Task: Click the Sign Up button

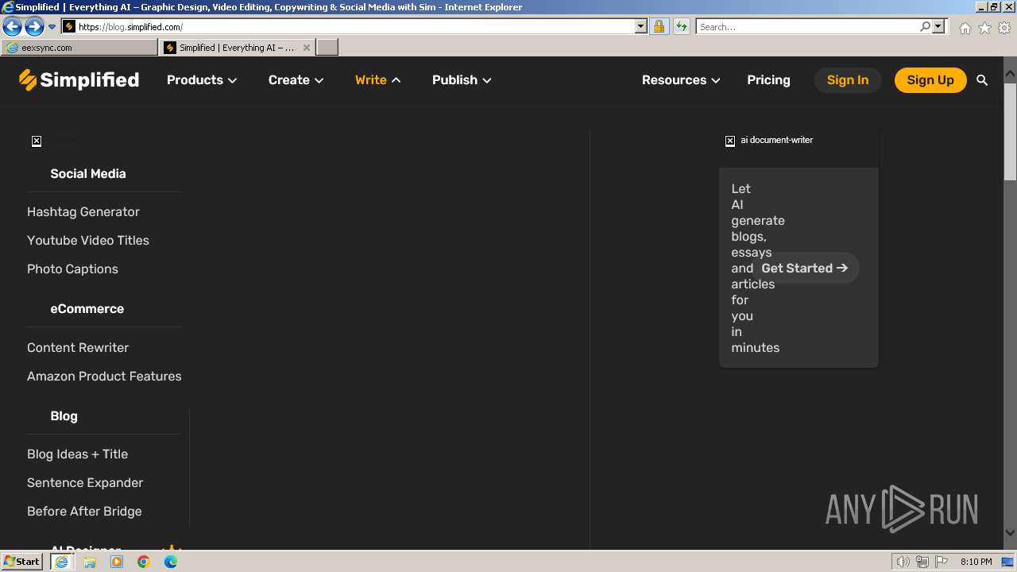Action: point(930,80)
